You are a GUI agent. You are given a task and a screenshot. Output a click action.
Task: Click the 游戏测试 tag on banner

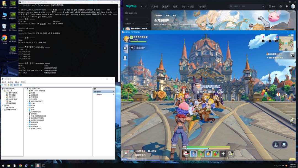coord(159,15)
